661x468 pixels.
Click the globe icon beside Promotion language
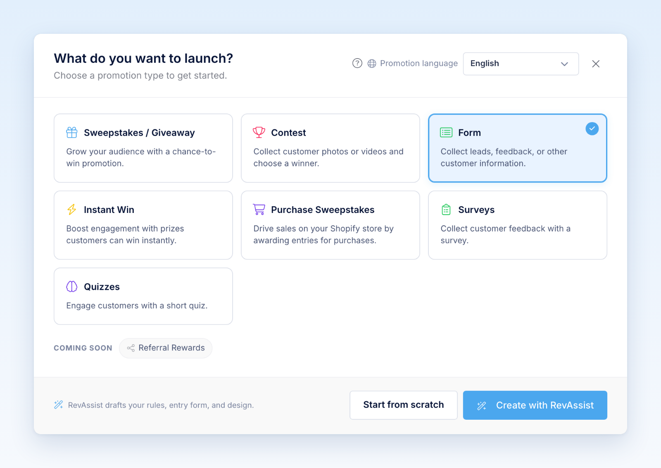(x=372, y=64)
